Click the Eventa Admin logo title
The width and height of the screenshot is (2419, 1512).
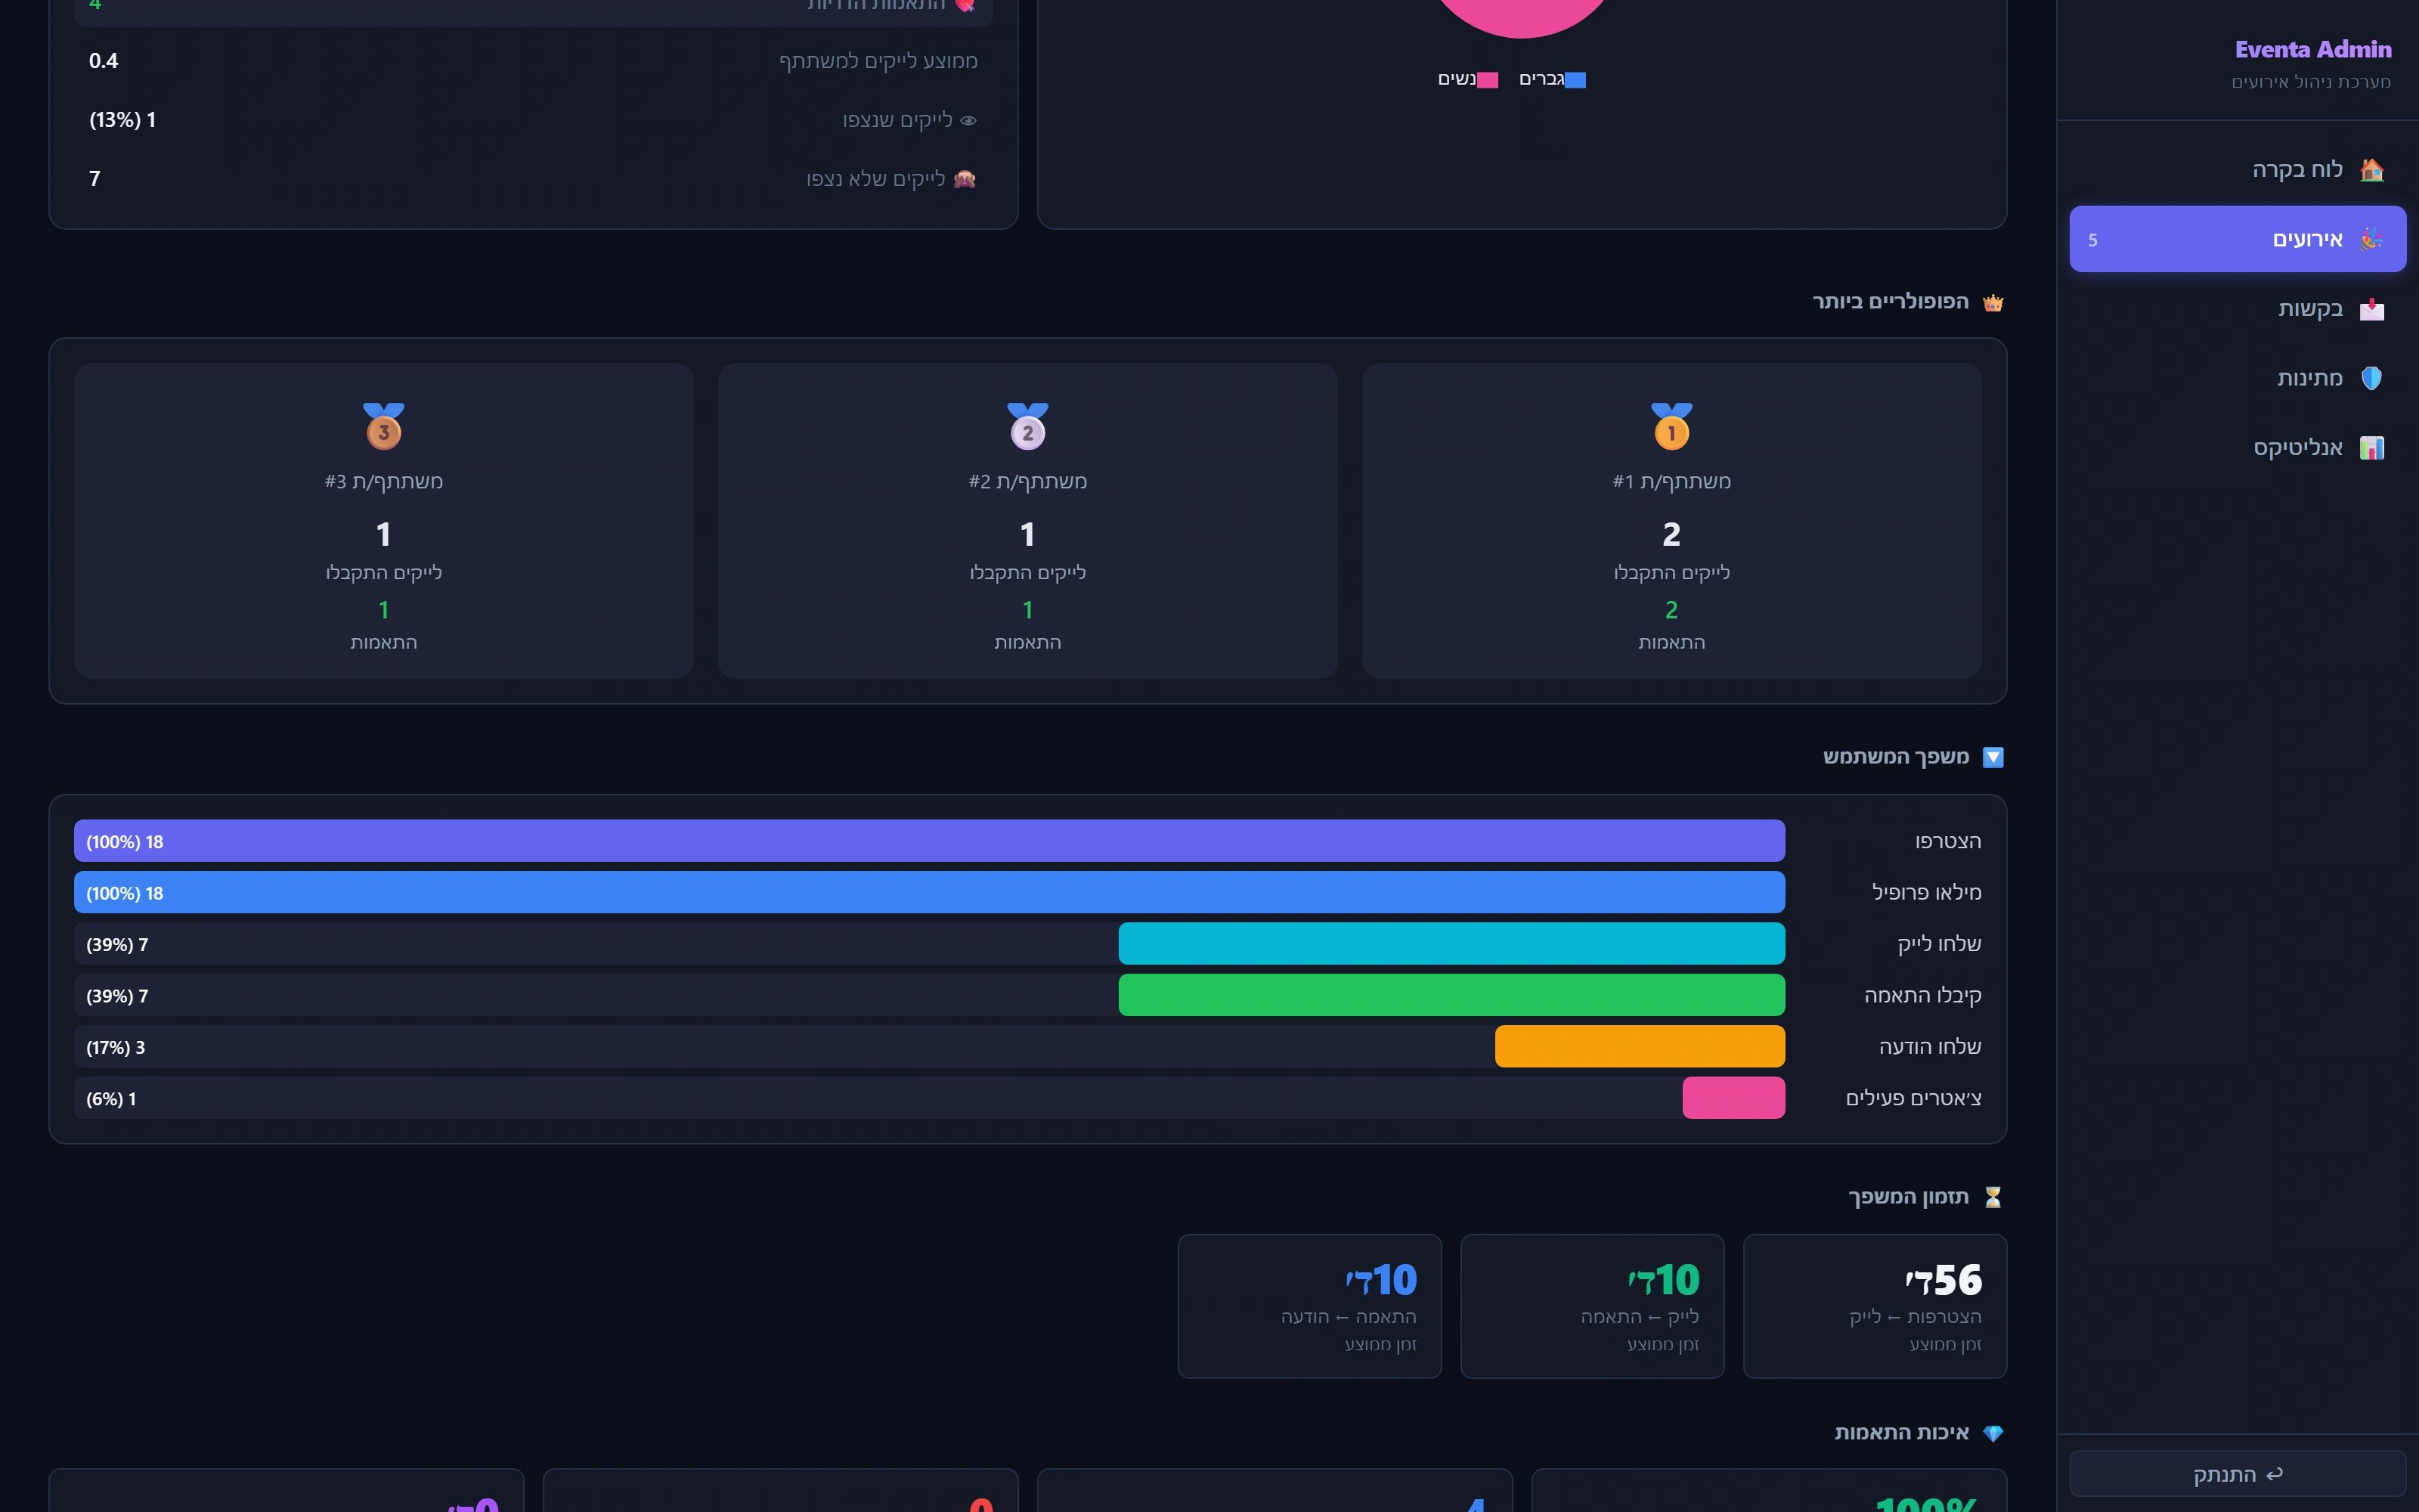click(2313, 49)
